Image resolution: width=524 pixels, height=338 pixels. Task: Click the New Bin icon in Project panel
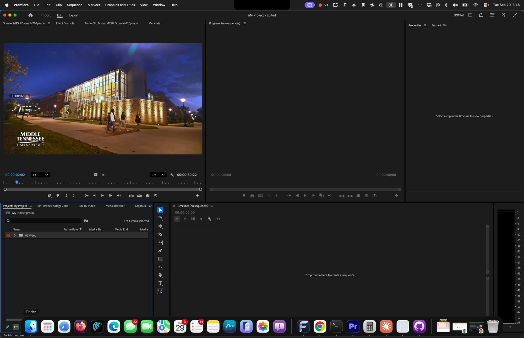click(86, 221)
